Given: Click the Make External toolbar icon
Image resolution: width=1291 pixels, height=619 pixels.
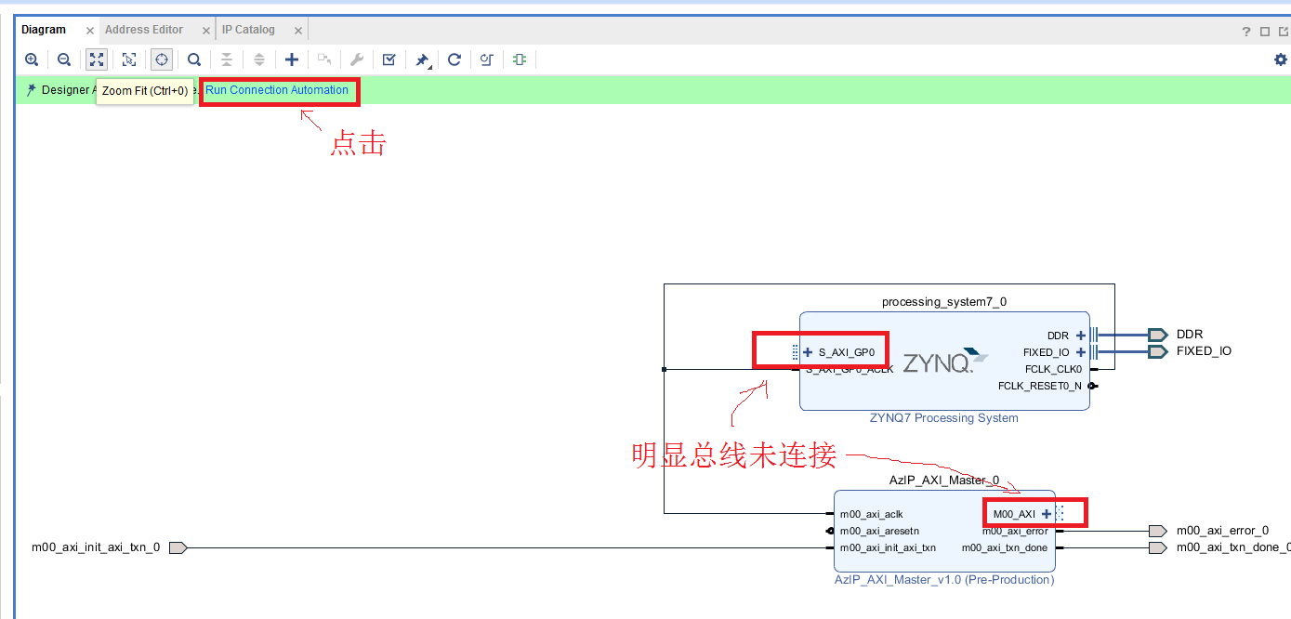Looking at the screenshot, I should click(324, 59).
